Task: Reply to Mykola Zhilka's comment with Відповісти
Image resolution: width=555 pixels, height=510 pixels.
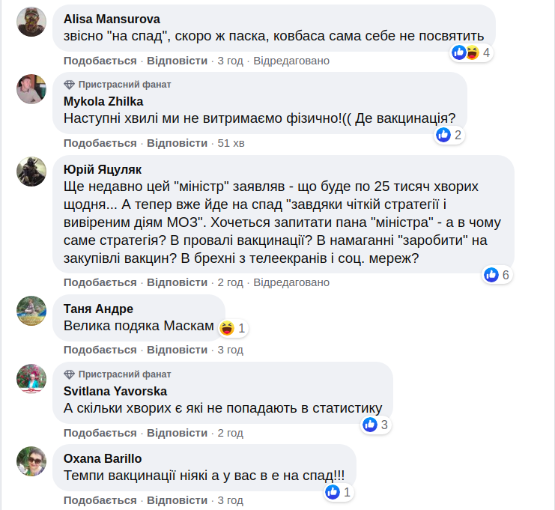Action: pos(177,143)
